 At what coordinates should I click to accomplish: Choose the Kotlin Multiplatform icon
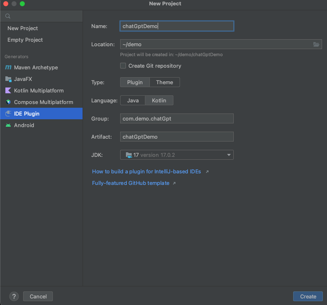(8, 90)
